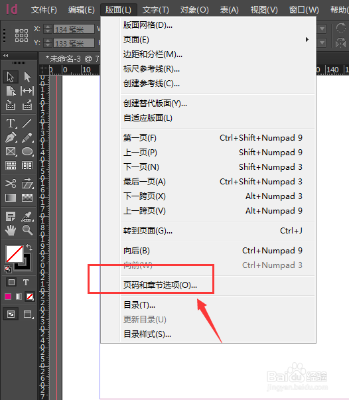This screenshot has height=400, width=349.
Task: Select the Selection tool arrow
Action: [x=11, y=77]
